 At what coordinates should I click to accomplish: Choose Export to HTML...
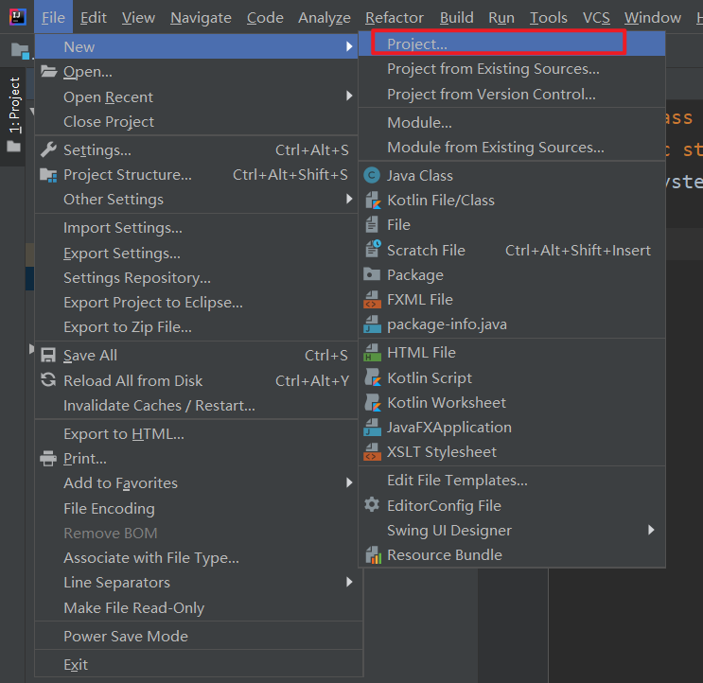pyautogui.click(x=197, y=434)
